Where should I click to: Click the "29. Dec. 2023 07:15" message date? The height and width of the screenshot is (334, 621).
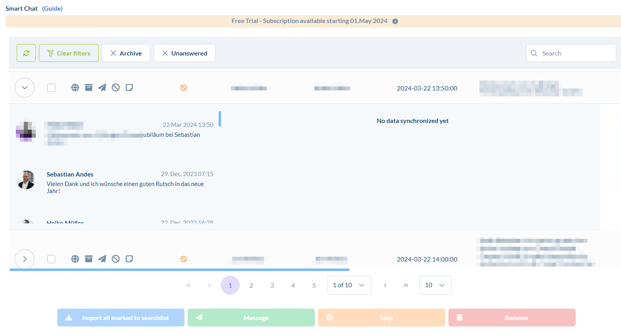[187, 174]
